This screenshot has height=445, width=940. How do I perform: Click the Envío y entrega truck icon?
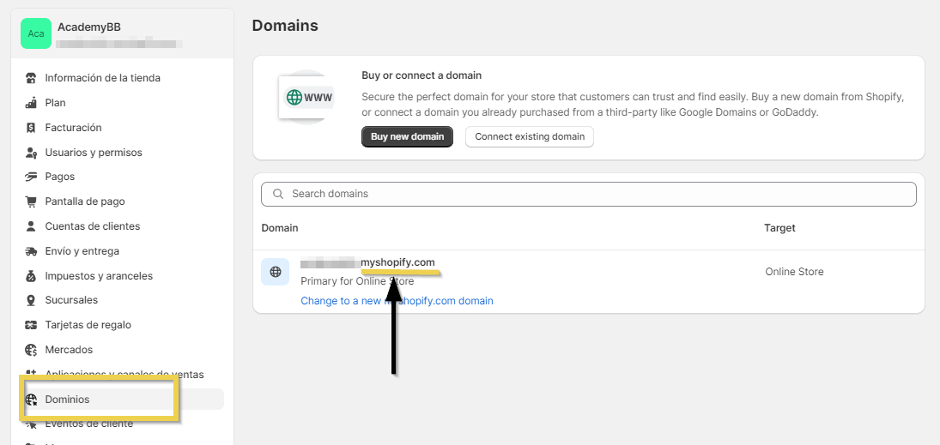32,251
